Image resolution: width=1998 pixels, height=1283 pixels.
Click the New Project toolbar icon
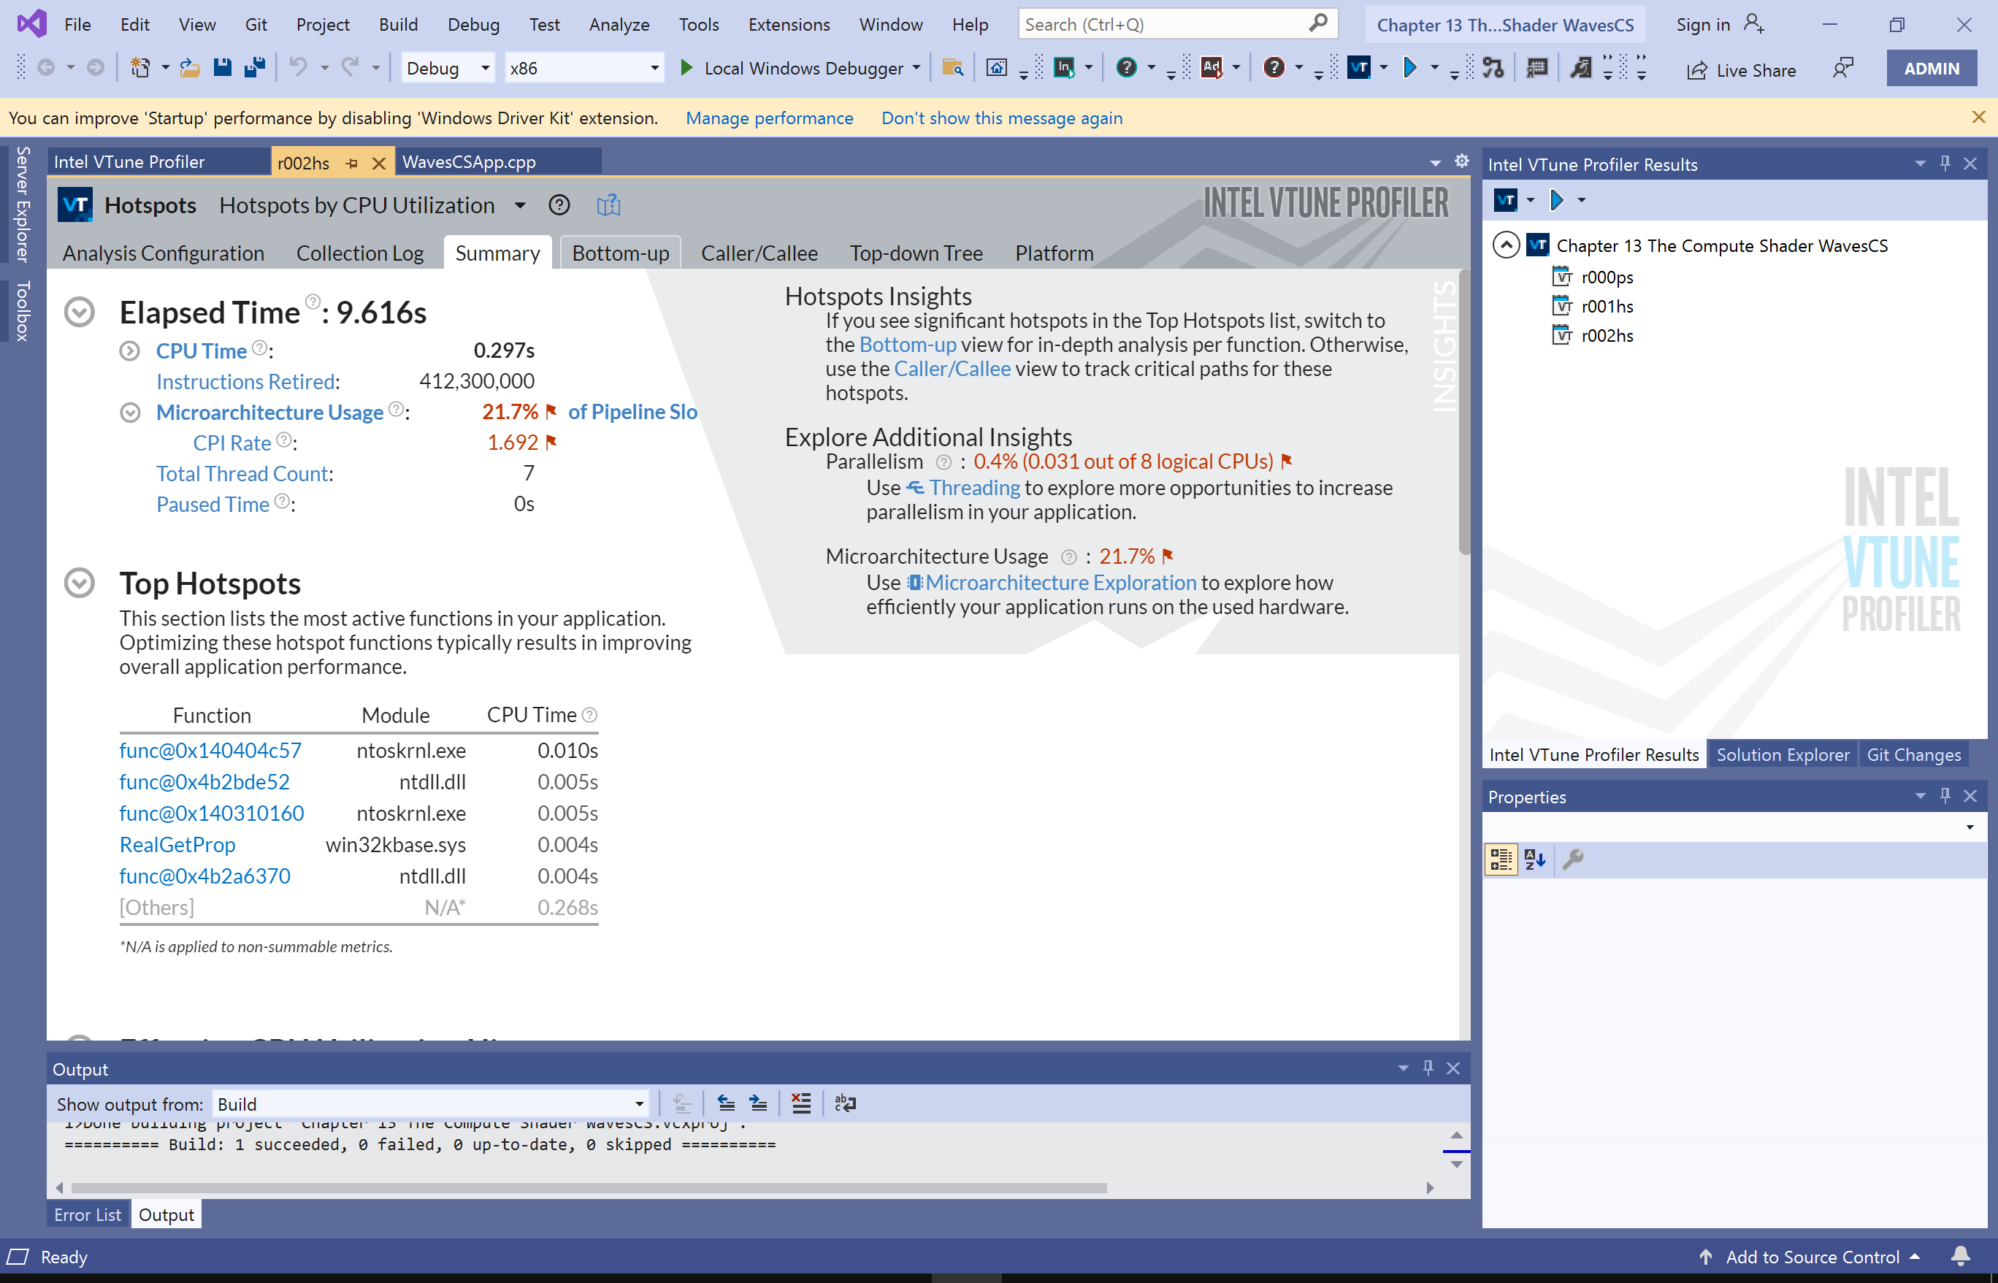pos(140,67)
